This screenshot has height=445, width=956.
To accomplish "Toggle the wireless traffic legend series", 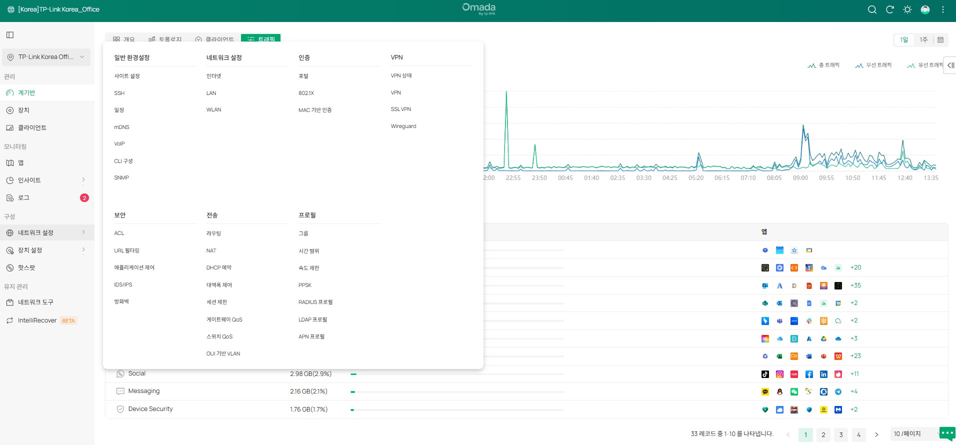I will click(x=873, y=65).
